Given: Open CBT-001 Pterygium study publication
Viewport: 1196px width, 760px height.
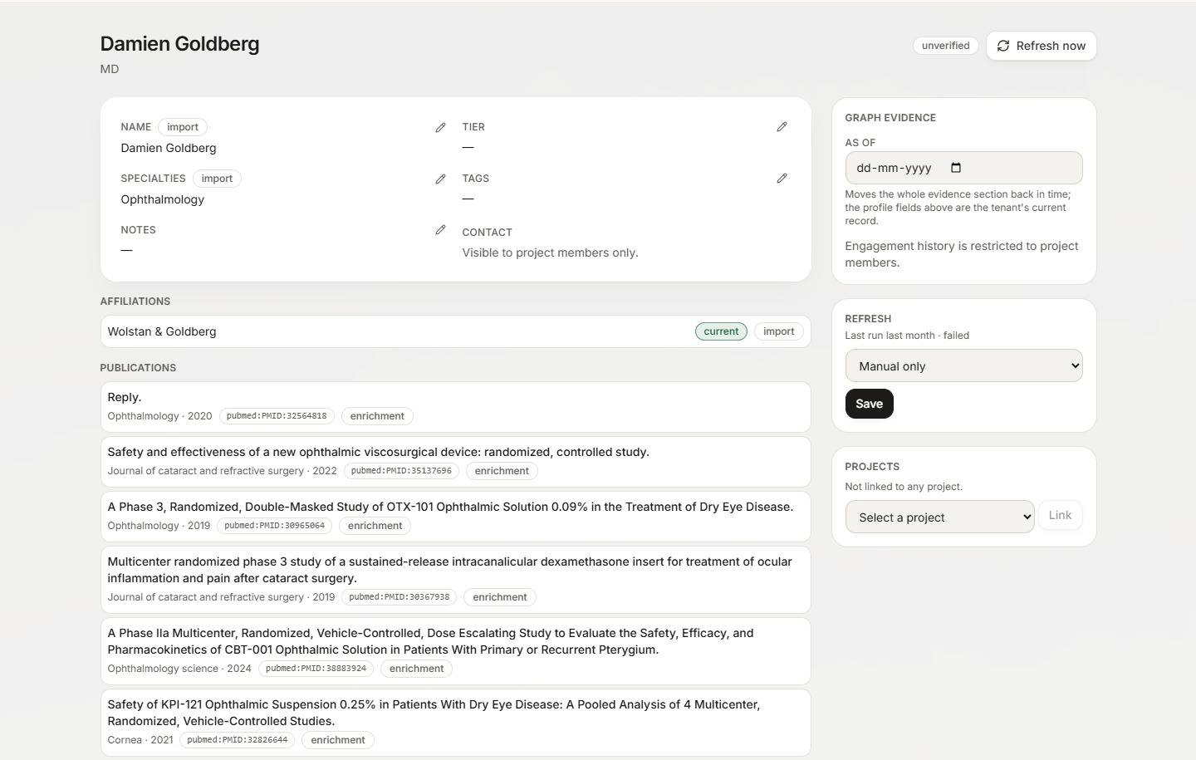Looking at the screenshot, I should coord(455,650).
